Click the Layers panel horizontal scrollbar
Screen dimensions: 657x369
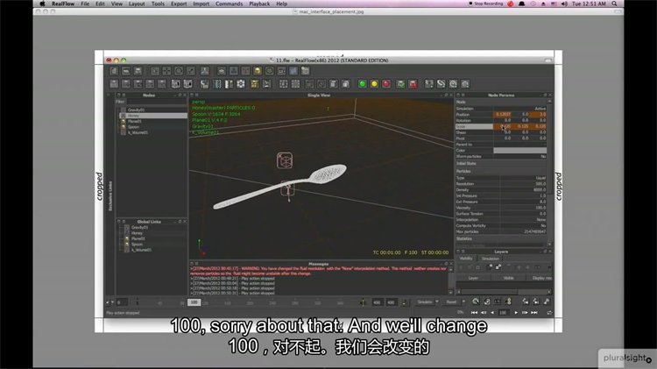tap(504, 291)
